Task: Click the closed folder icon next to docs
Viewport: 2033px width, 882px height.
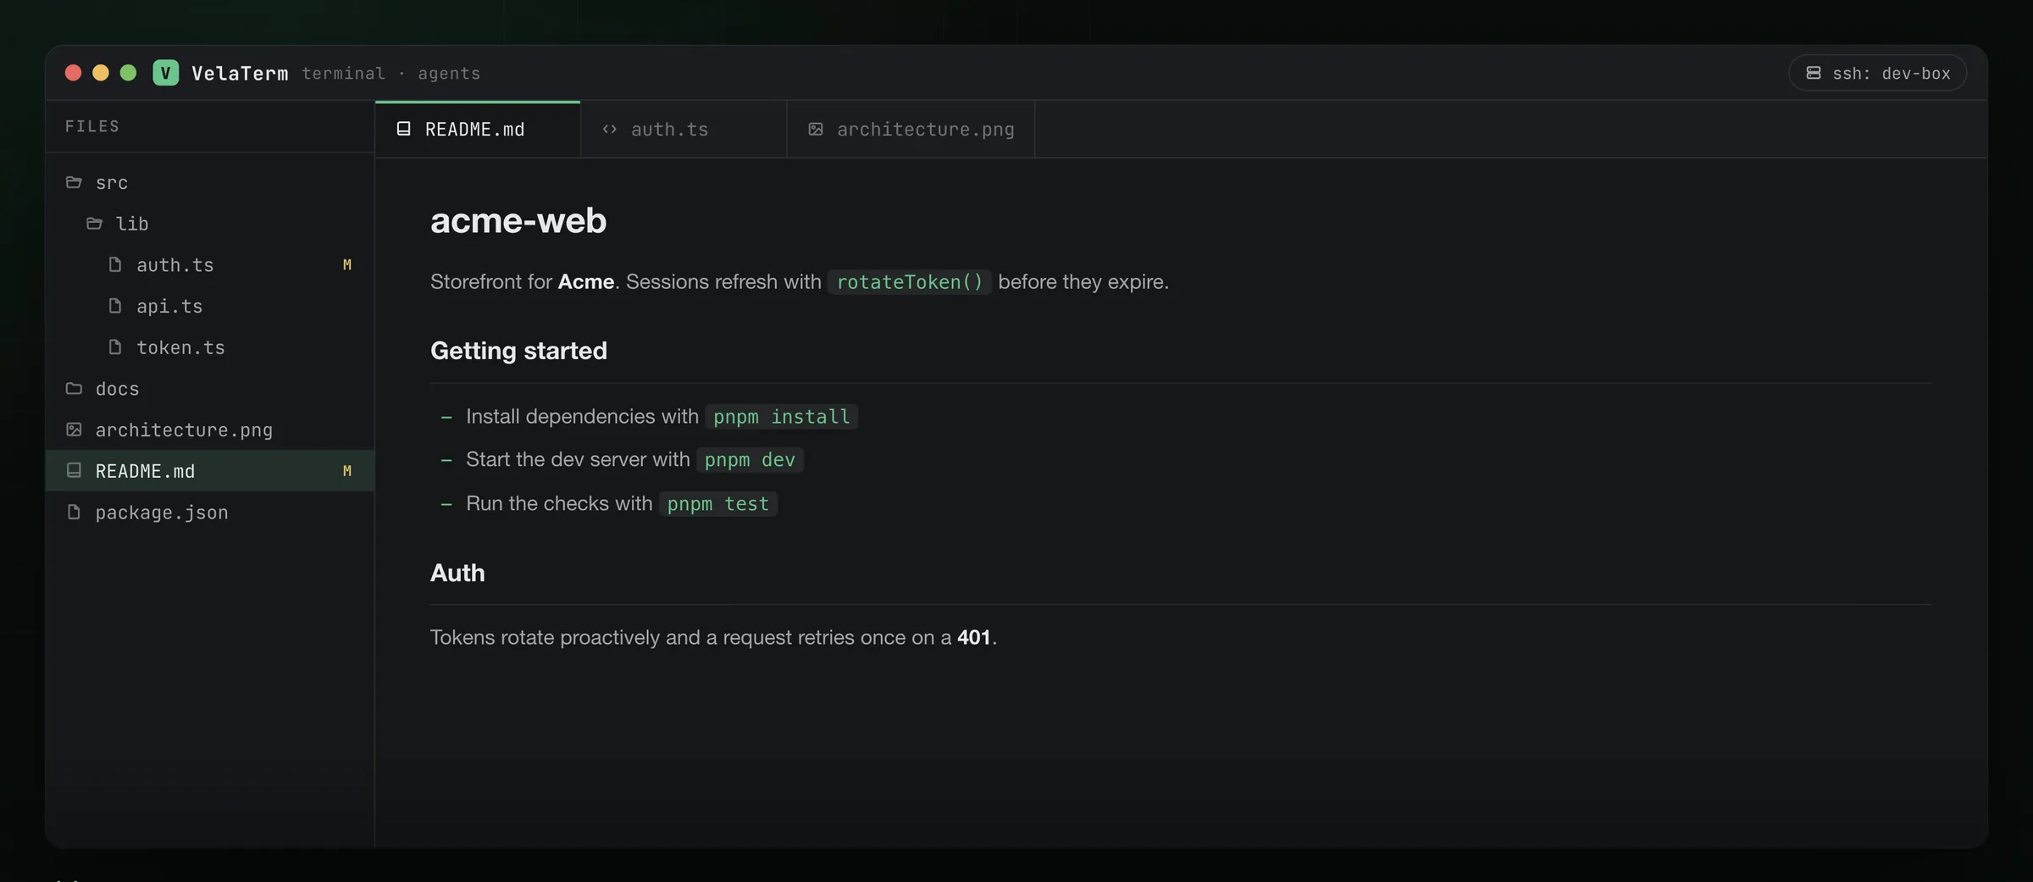Action: tap(74, 389)
